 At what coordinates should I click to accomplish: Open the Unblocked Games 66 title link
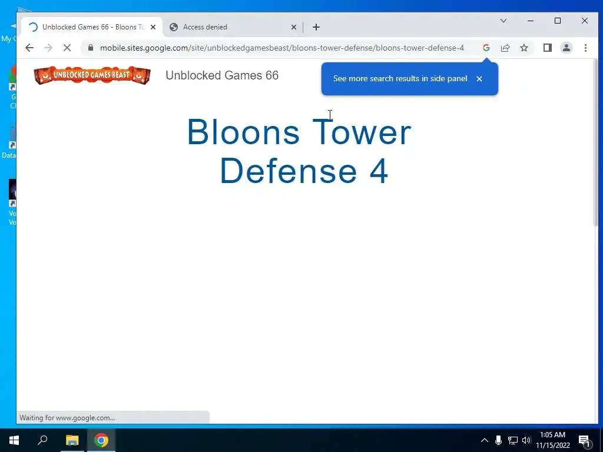click(222, 75)
